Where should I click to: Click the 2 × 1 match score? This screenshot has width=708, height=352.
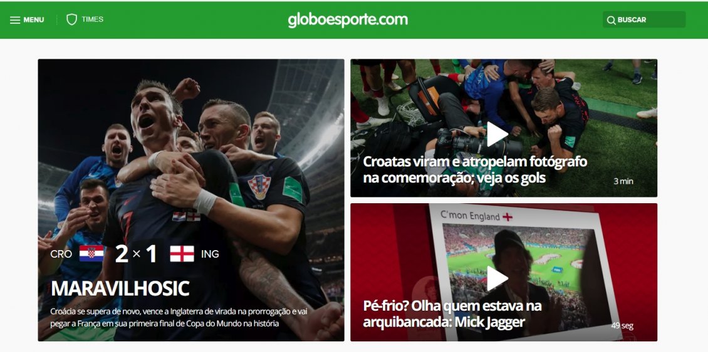[136, 254]
